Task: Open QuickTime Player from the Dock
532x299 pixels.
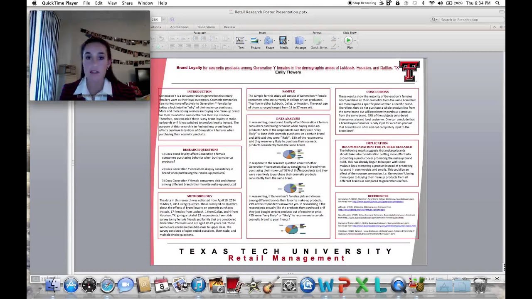Action: coord(399,285)
